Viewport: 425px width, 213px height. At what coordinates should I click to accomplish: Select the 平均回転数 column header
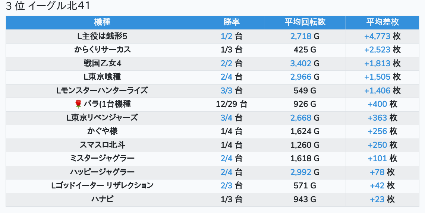coord(305,22)
